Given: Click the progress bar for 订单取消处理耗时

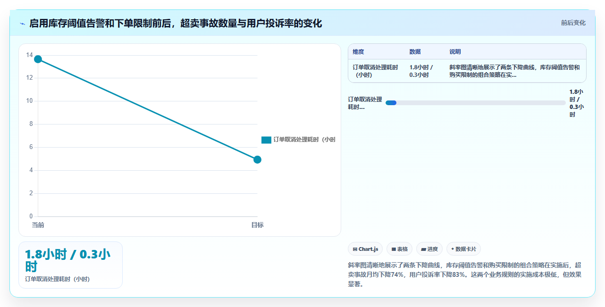Looking at the screenshot, I should click(x=475, y=103).
